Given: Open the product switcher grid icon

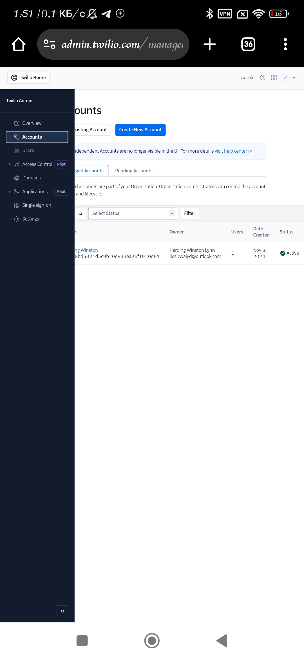Looking at the screenshot, I should point(274,78).
